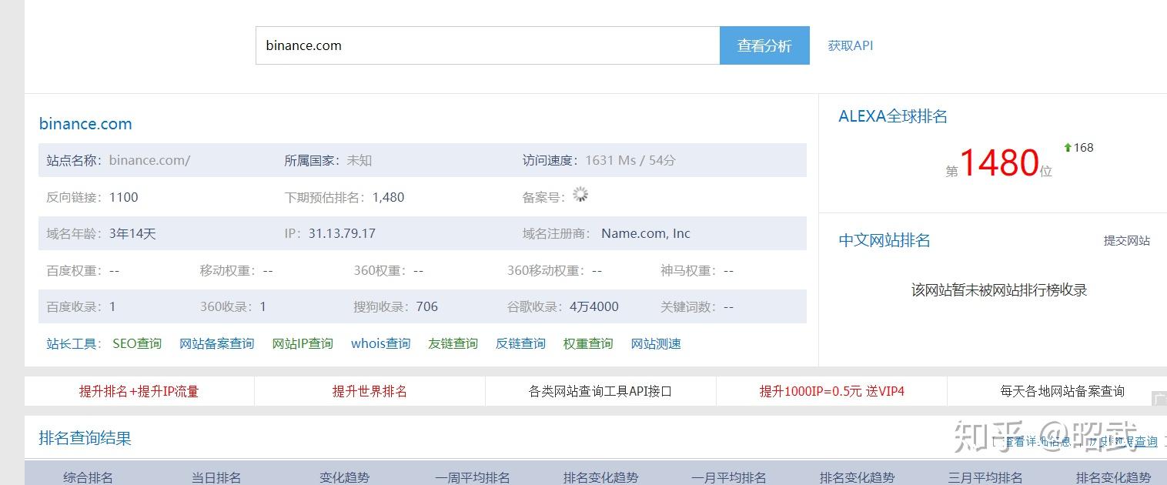Viewport: 1167px width, 485px height.
Task: Click the 下期预估排名 value 1,480
Action: (x=388, y=197)
